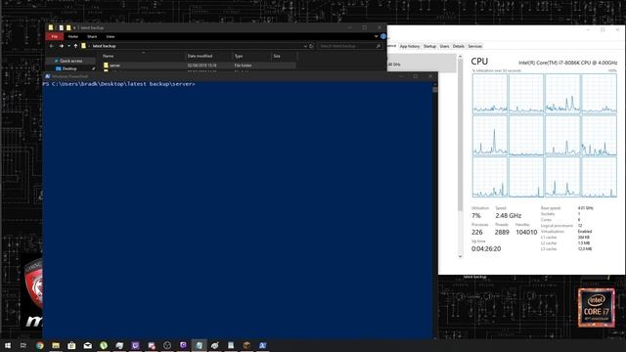Viewport: 626px width, 352px height.
Task: Switch to Details tab in Task Manager
Action: (x=459, y=46)
